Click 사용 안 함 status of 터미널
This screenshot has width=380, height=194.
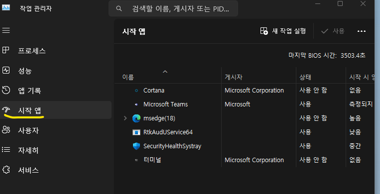[313, 160]
